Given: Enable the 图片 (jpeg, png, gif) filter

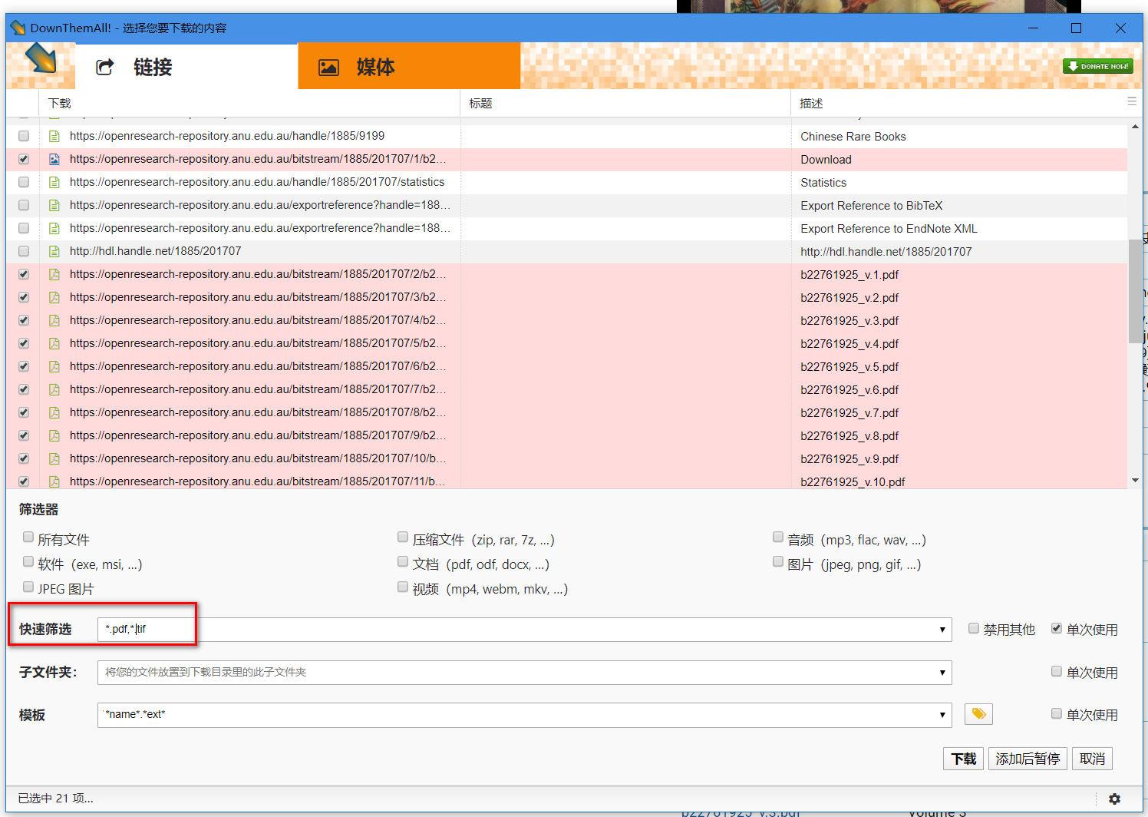Looking at the screenshot, I should (778, 562).
